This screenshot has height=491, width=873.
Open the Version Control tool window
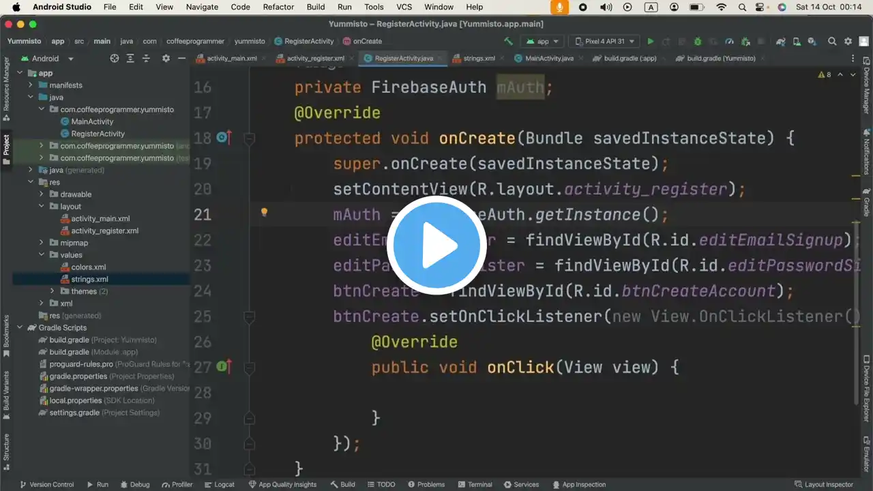click(47, 485)
